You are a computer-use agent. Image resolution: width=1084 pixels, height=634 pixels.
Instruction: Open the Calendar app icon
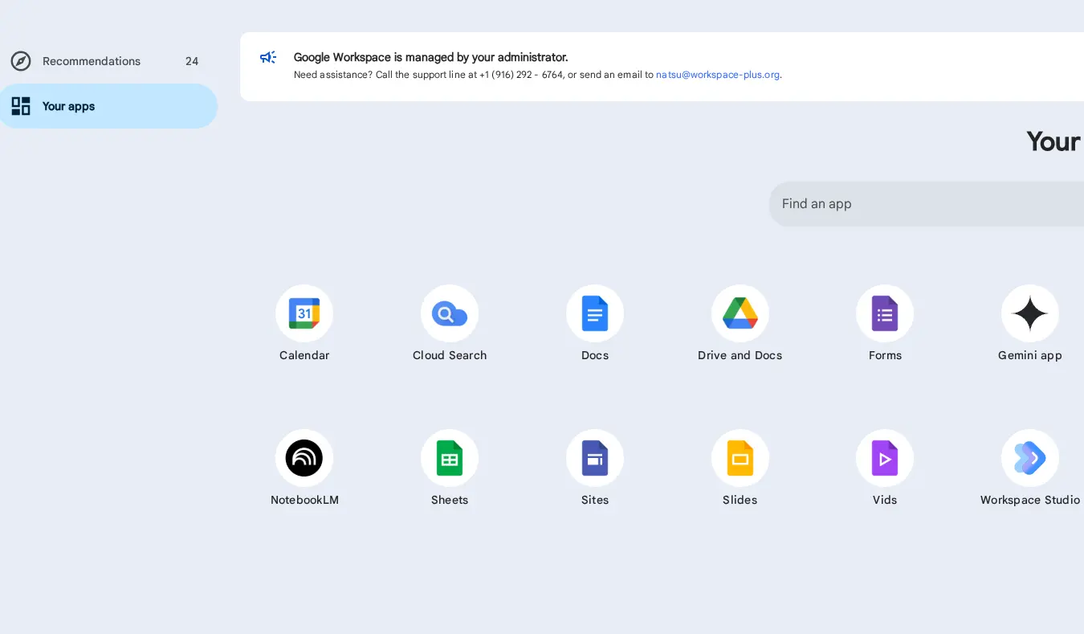304,313
